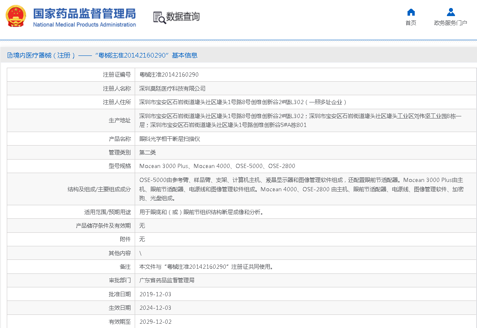The width and height of the screenshot is (477, 328).
Task: Click the effective date 2024-12-03
Action: point(155,308)
